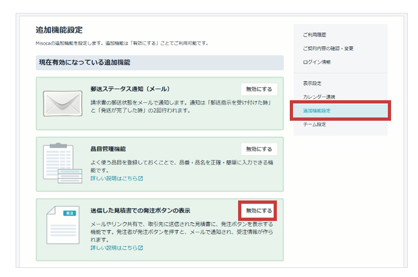
Task: Disable 郵送ステータス通知（メール） feature
Action: [x=259, y=89]
